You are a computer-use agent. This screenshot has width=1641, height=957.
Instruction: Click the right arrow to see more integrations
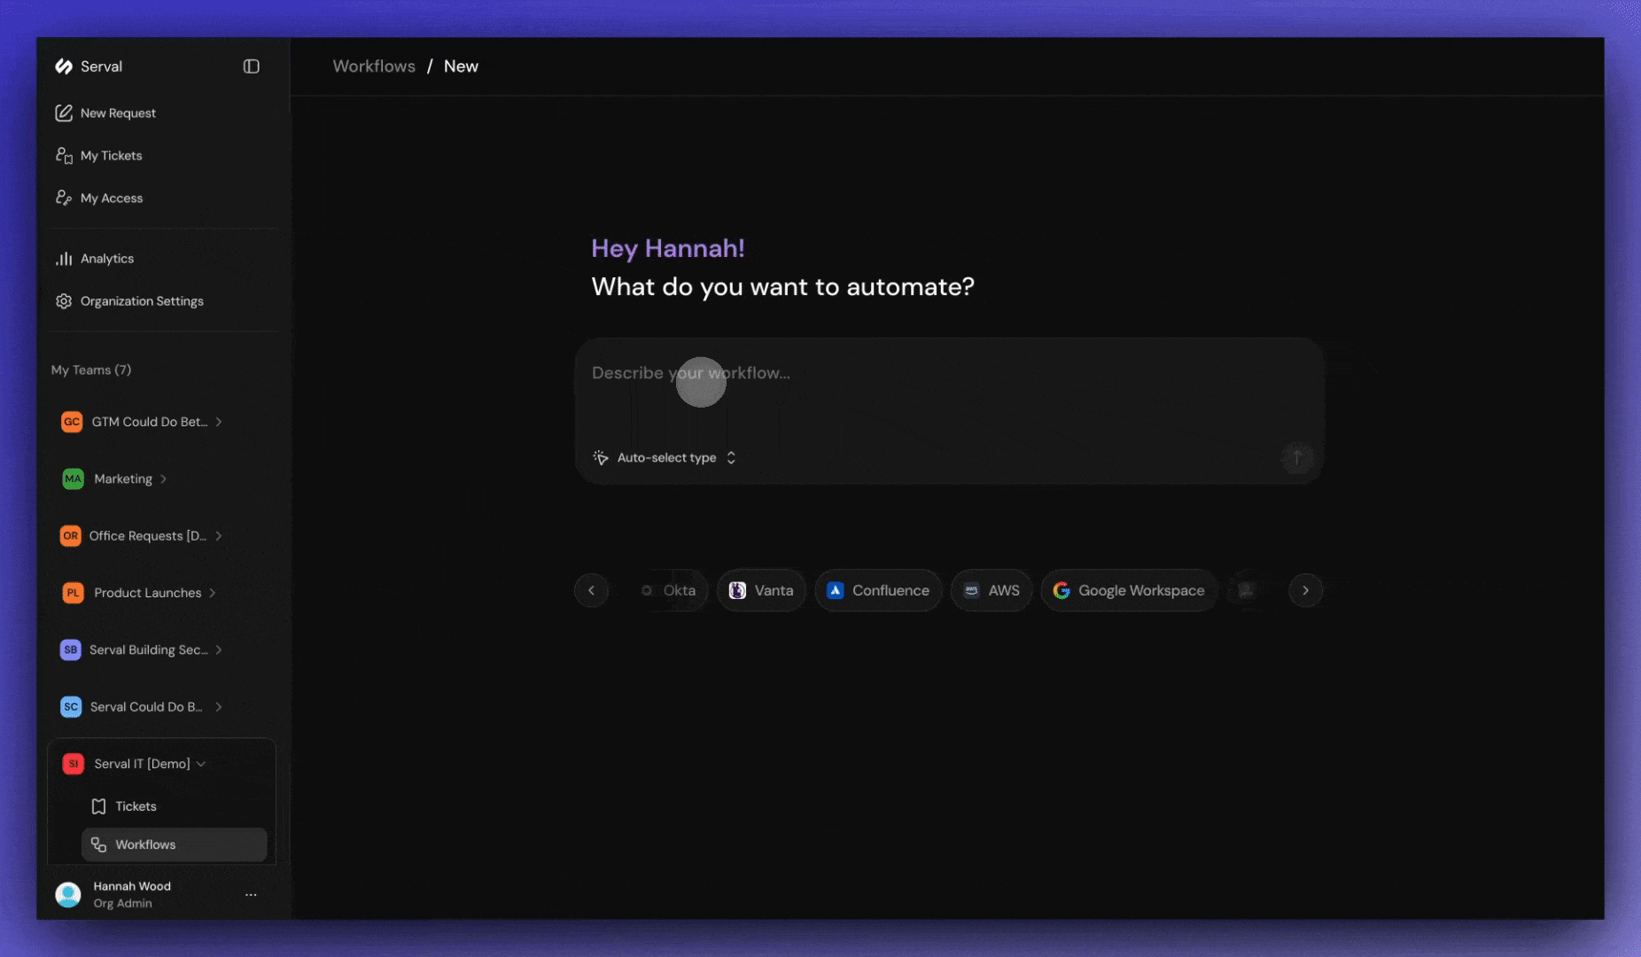(x=1305, y=590)
